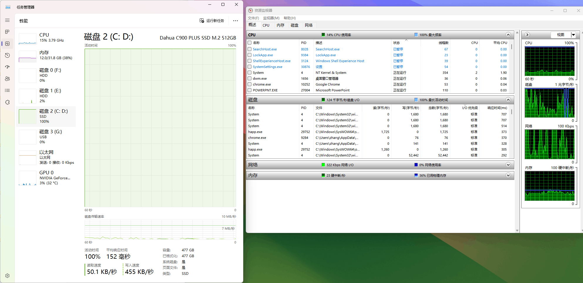Viewport: 583px width, 283px height.
Task: Open the Services icon in Task Manager sidebar
Action: (x=7, y=102)
